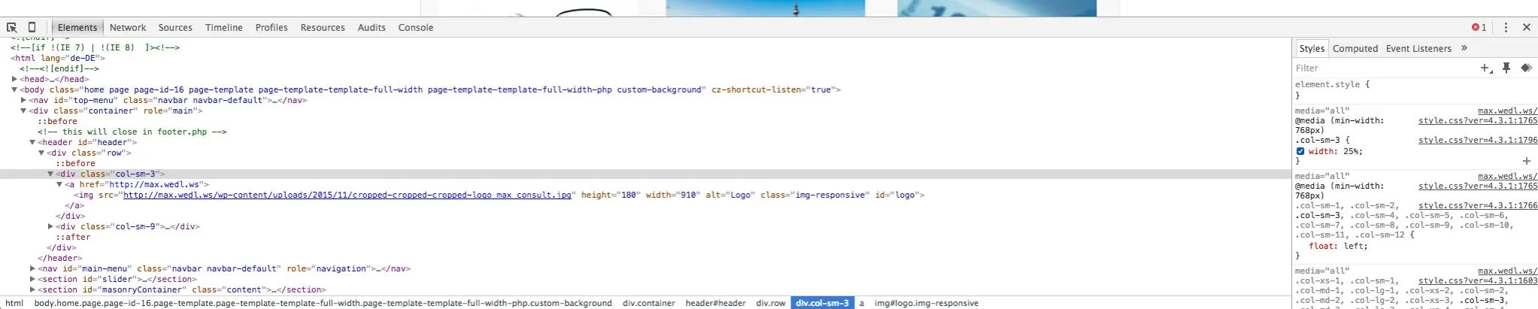Image resolution: width=1538 pixels, height=309 pixels.
Task: Open the Console panel tab
Action: (x=416, y=27)
